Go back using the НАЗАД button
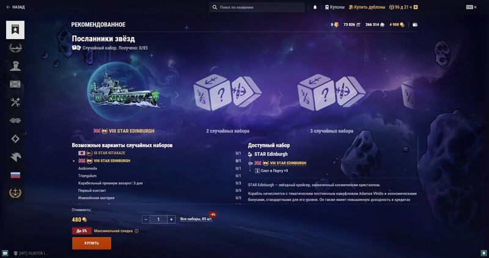The height and width of the screenshot is (258, 489). pos(16,7)
